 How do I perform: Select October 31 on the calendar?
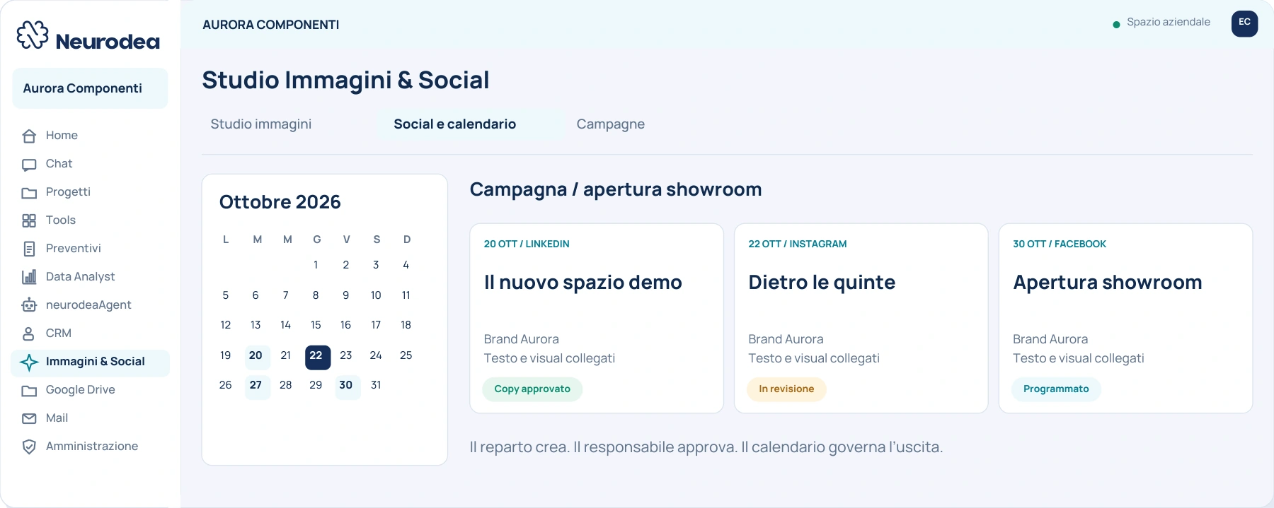pyautogui.click(x=376, y=385)
